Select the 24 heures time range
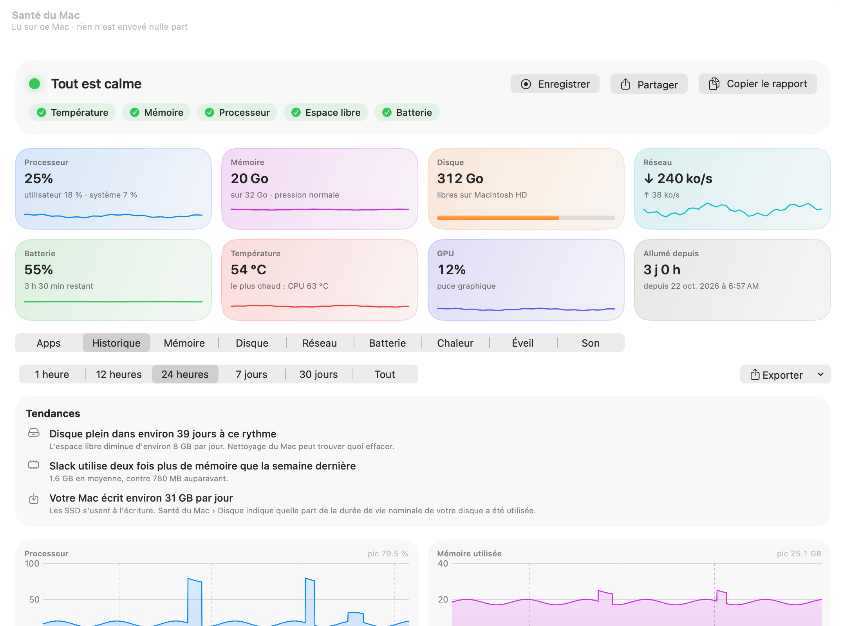The width and height of the screenshot is (842, 626). click(185, 374)
